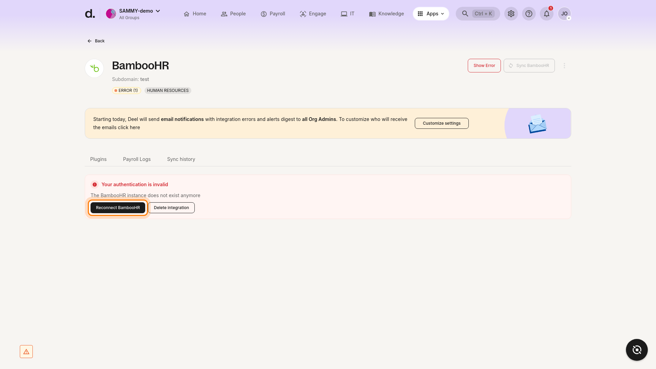The width and height of the screenshot is (656, 369).
Task: Click the SAMMY-demo organization avatar
Action: point(111,14)
